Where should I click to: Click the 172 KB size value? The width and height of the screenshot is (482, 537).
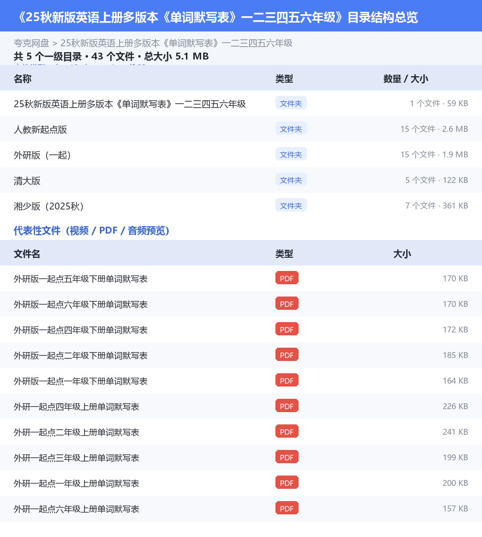(455, 330)
